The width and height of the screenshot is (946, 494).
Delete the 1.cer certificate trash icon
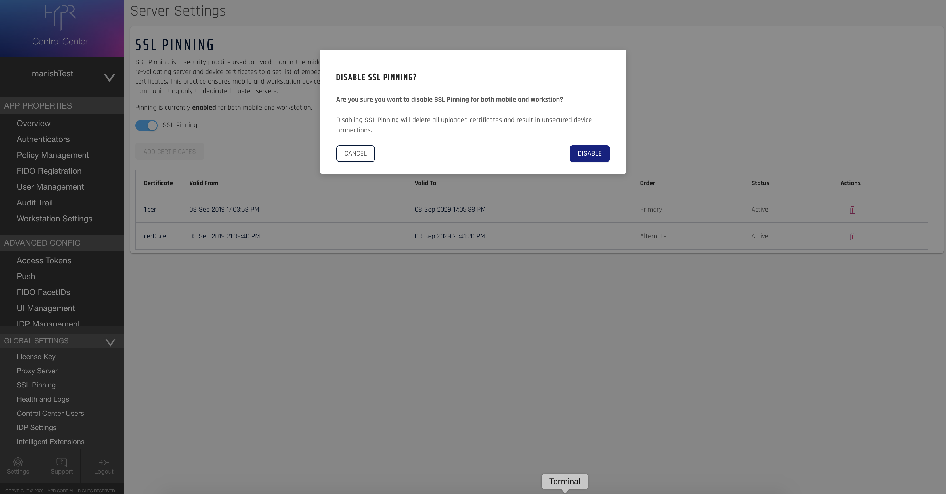pos(852,210)
